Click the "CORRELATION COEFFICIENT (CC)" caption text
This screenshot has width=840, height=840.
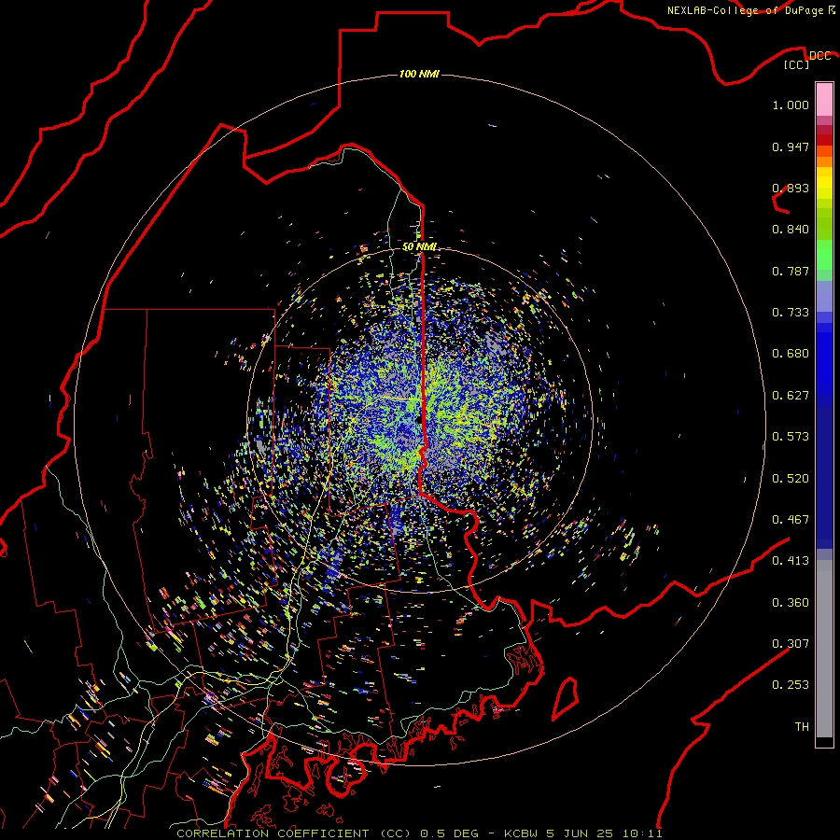pyautogui.click(x=294, y=833)
